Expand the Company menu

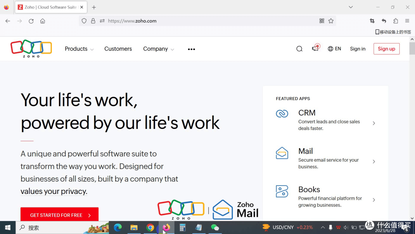click(159, 49)
